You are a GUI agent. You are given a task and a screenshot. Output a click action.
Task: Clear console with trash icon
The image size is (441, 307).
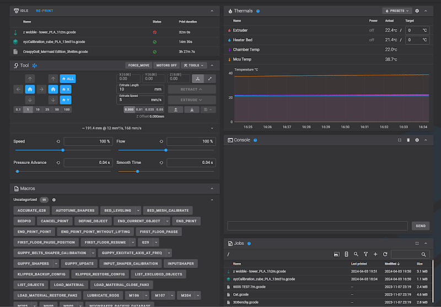point(408,140)
